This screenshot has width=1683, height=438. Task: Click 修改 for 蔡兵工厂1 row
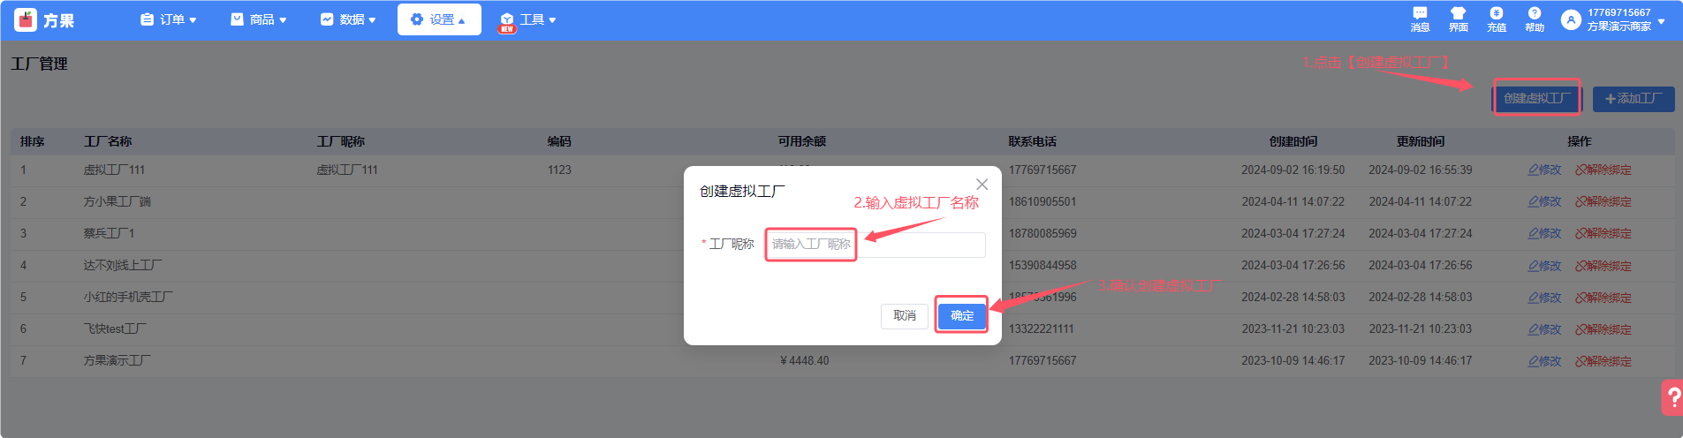pos(1544,233)
